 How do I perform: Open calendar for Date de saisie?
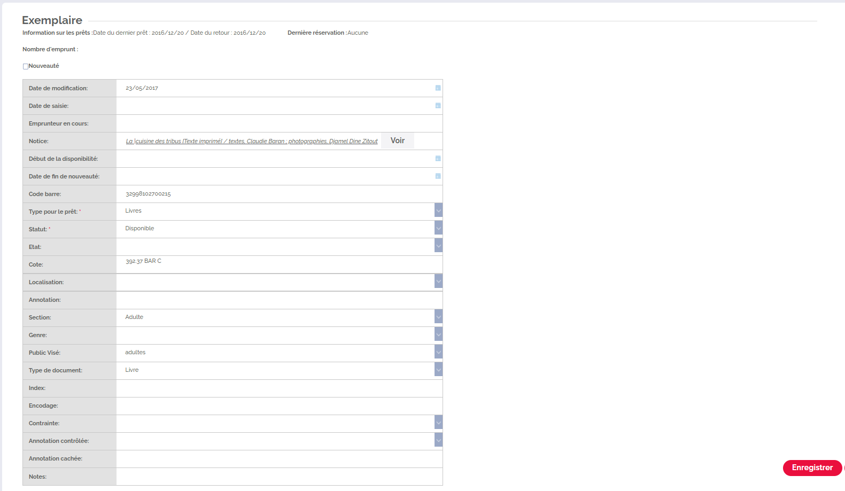coord(438,106)
